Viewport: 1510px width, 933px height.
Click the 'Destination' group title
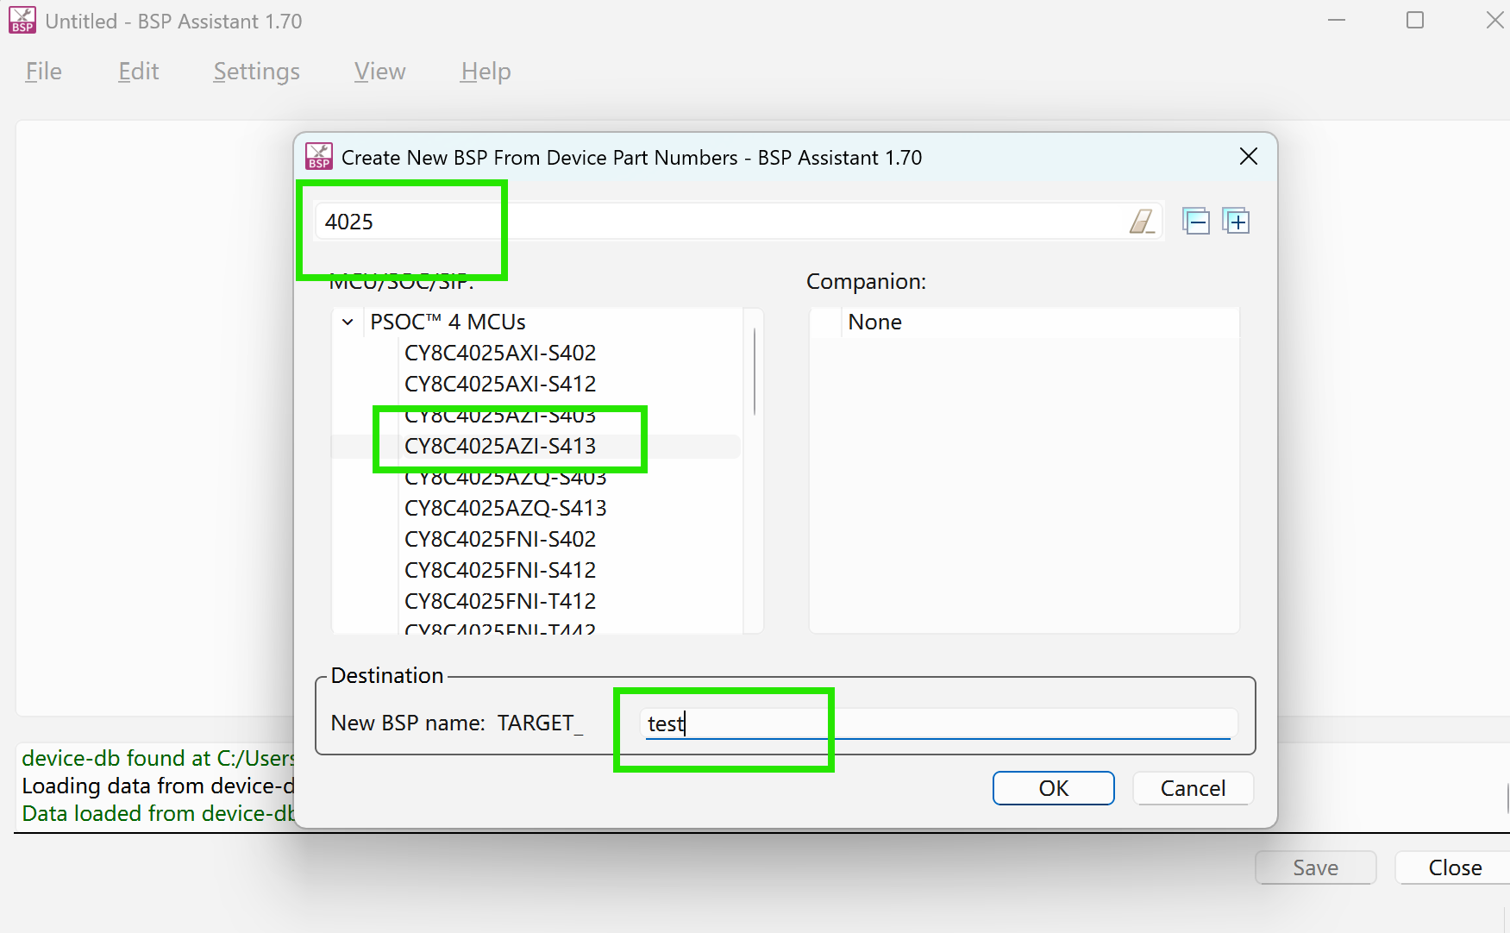pyautogui.click(x=387, y=675)
